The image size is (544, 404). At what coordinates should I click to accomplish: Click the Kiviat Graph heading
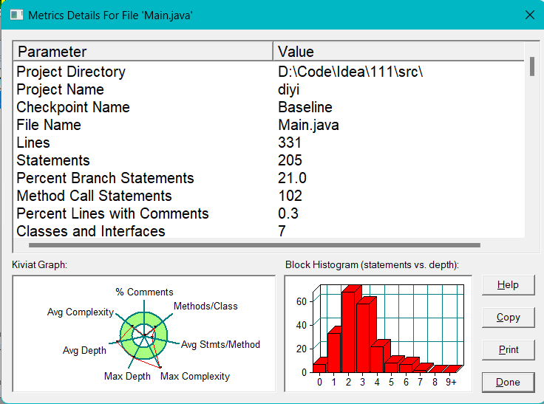pyautogui.click(x=40, y=265)
